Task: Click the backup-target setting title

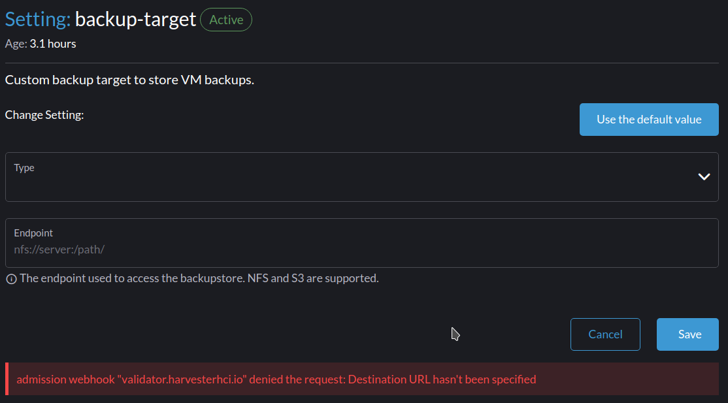Action: [135, 20]
